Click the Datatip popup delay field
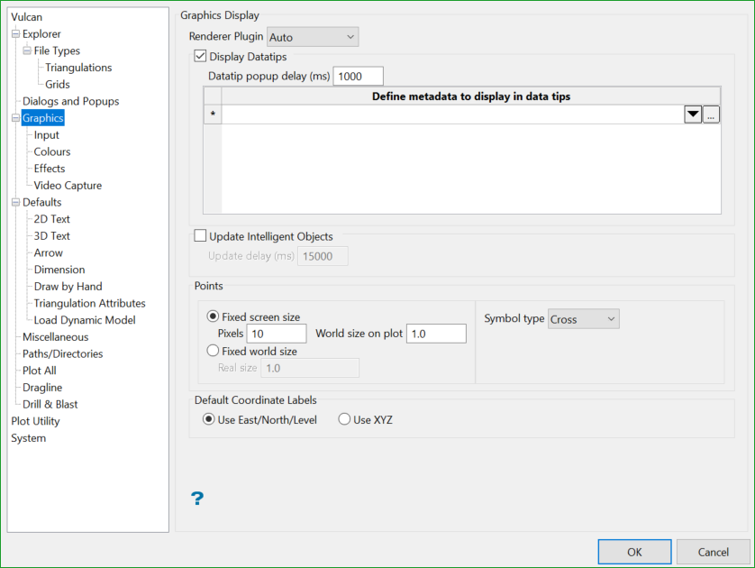The height and width of the screenshot is (568, 755). pos(358,77)
